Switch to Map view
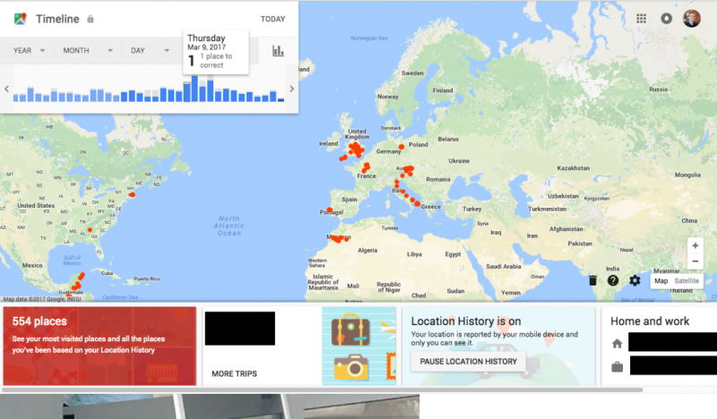717x419 pixels. [x=661, y=280]
